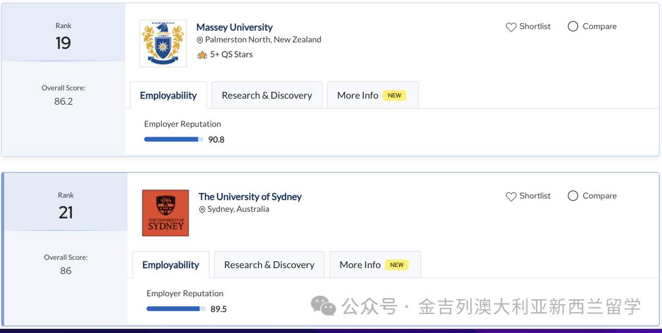The width and height of the screenshot is (662, 333).
Task: Open The University of Sydney link
Action: [250, 197]
